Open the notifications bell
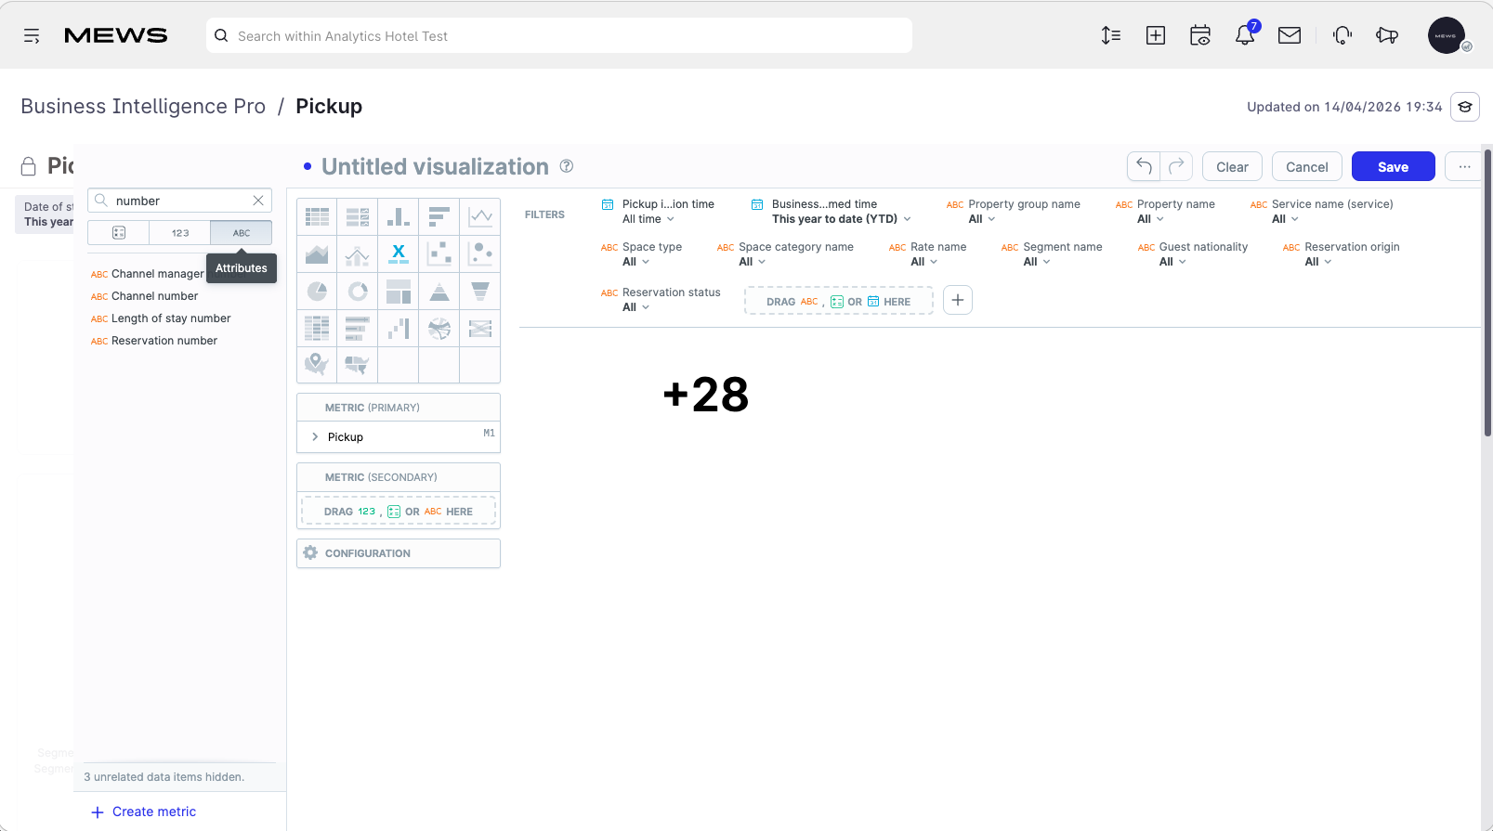 click(x=1245, y=35)
